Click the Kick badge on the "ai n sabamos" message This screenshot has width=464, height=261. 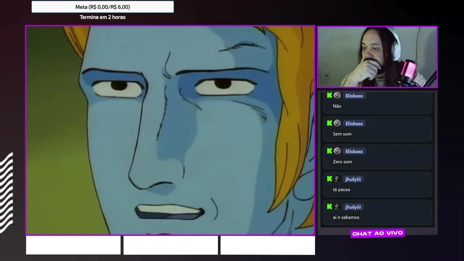point(330,207)
